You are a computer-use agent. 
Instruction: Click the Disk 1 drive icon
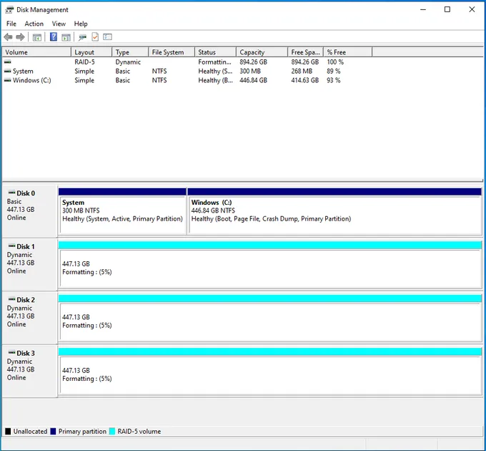[11, 246]
